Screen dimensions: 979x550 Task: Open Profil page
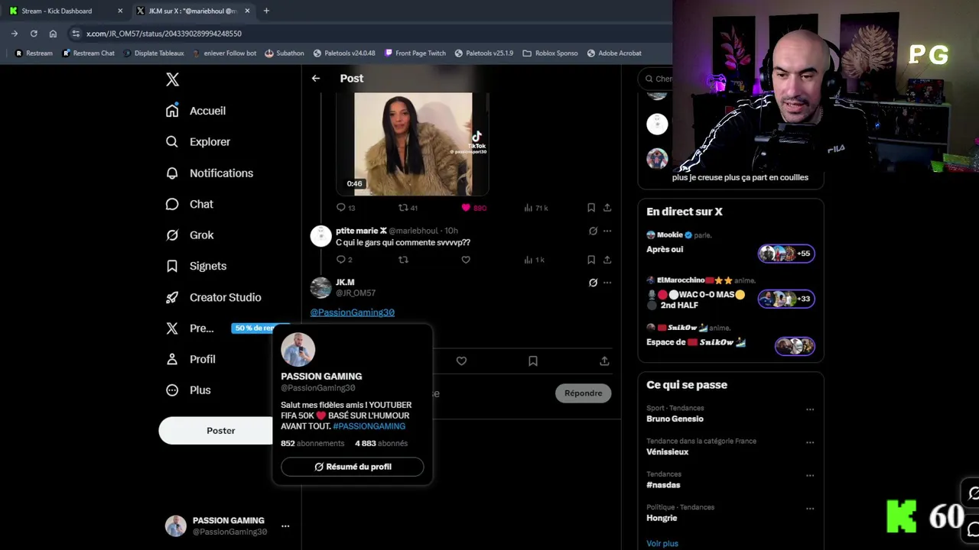point(190,359)
